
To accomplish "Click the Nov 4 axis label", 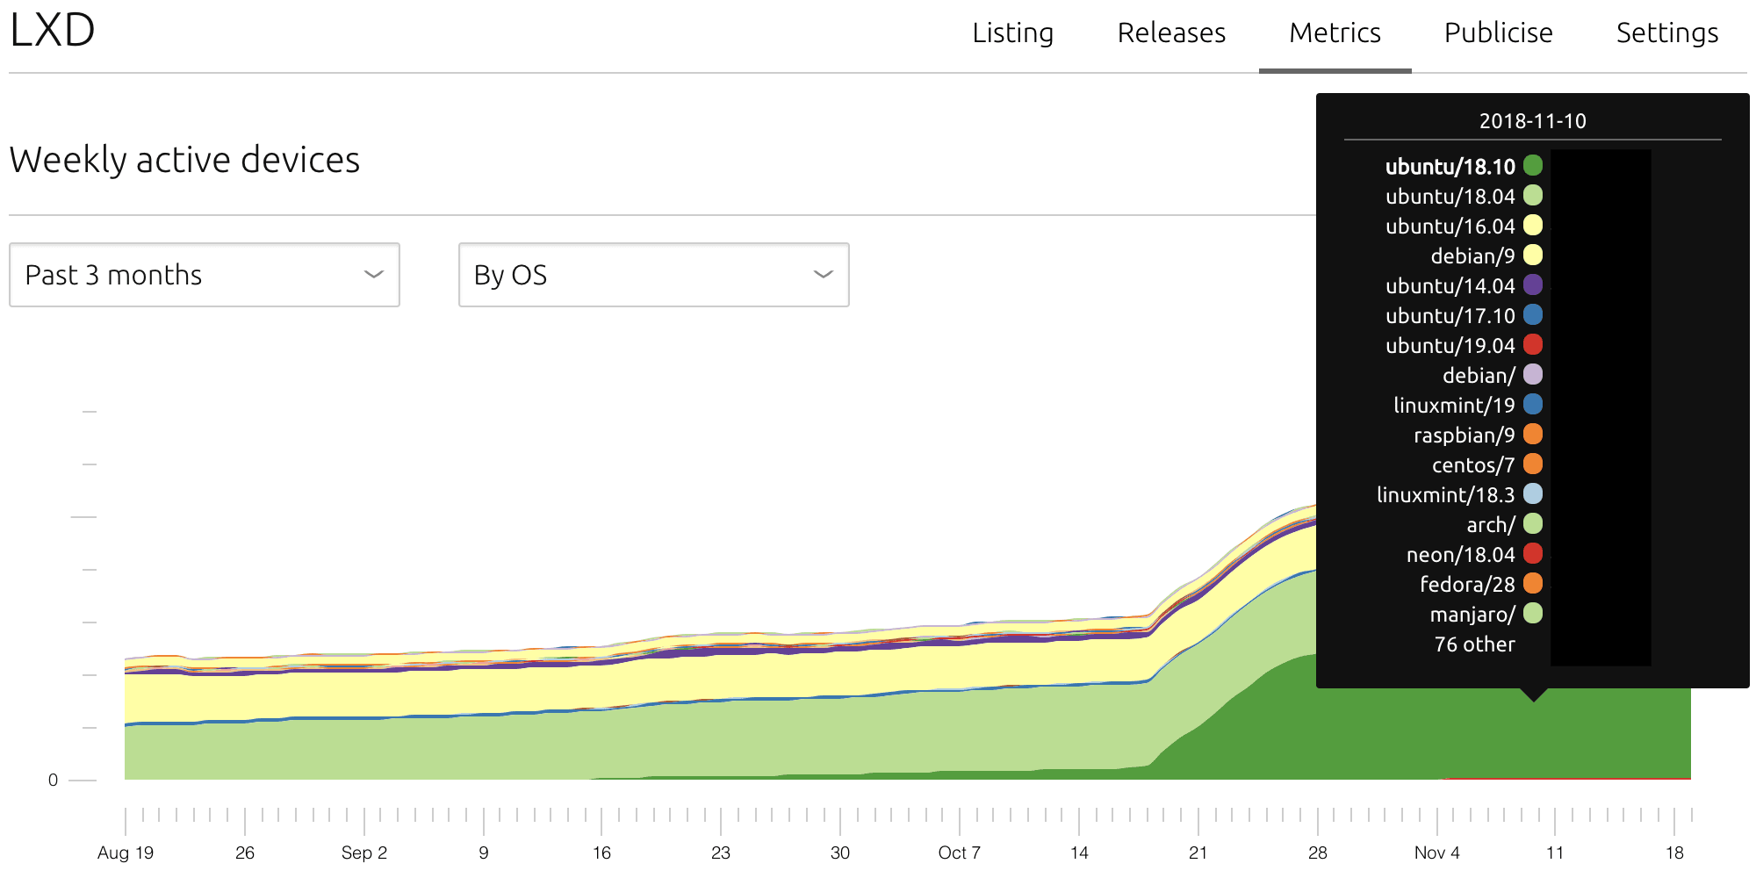I will click(1437, 853).
